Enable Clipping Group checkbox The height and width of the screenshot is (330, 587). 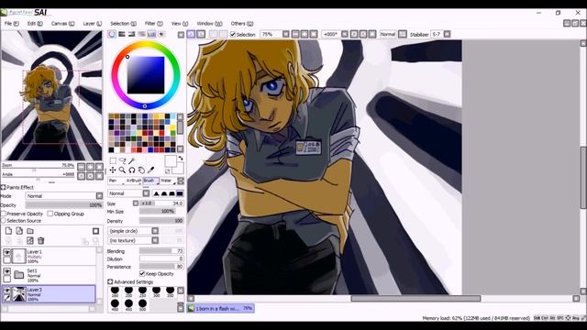50,214
